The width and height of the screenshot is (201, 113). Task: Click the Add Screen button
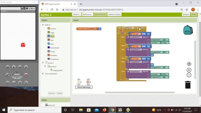pos(88,14)
